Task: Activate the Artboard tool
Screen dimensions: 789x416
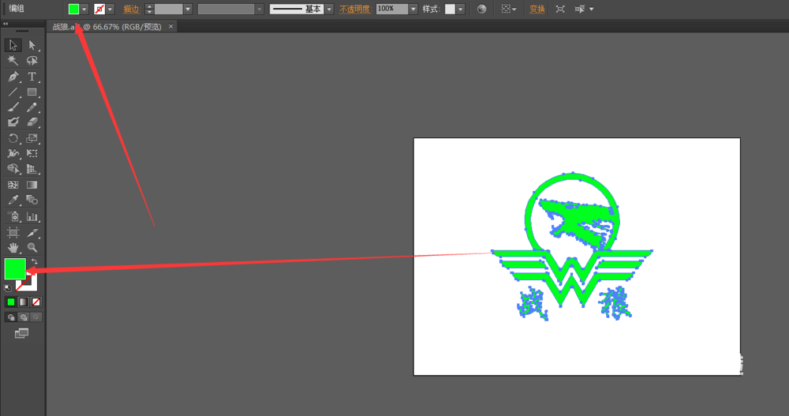Action: [13, 233]
